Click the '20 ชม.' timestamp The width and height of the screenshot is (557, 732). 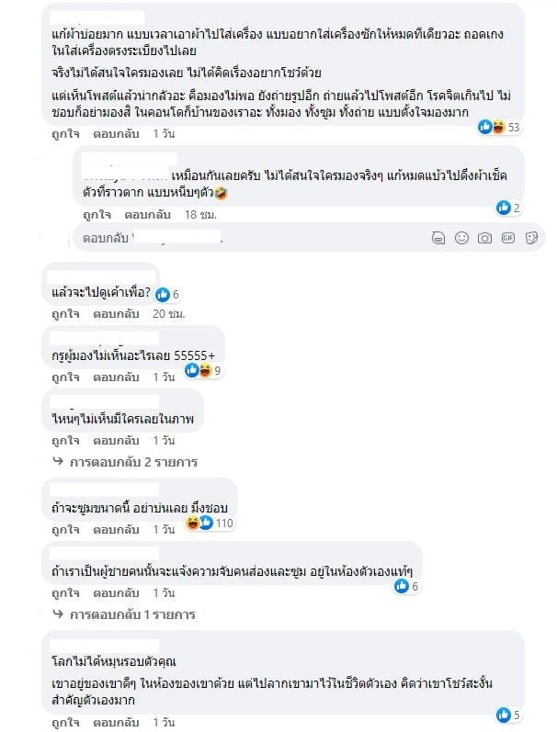170,313
